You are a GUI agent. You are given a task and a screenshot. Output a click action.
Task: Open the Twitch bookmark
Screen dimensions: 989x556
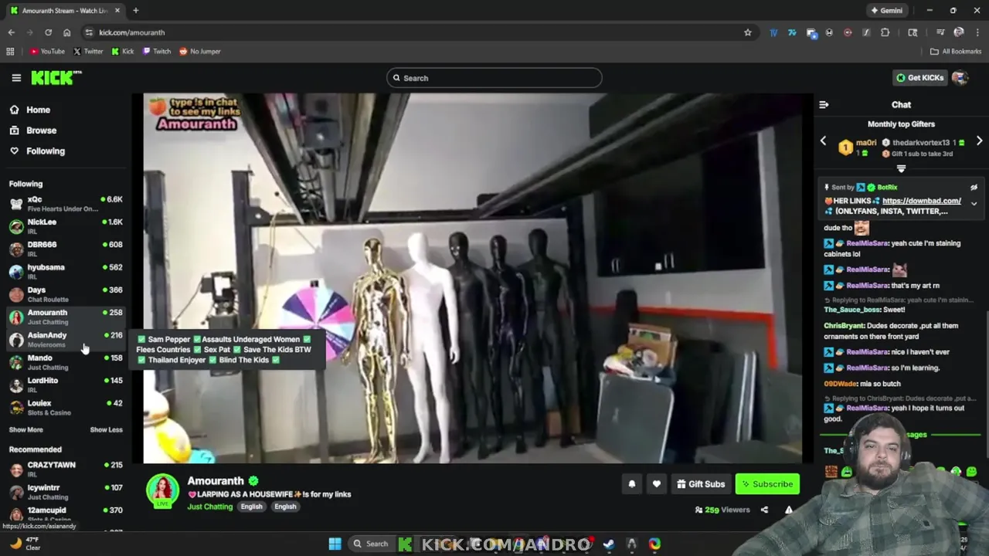[157, 51]
